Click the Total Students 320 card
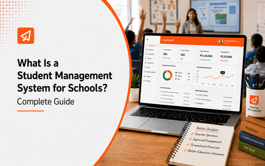Image resolution: width=265 pixels, height=166 pixels. (169, 54)
